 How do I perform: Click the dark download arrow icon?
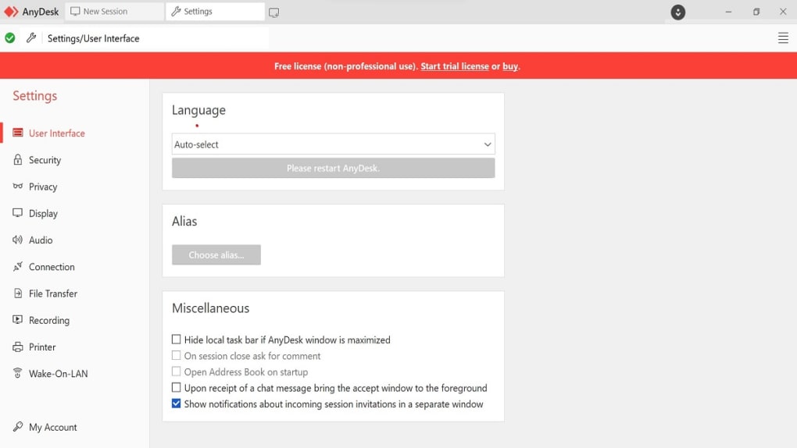click(x=677, y=12)
